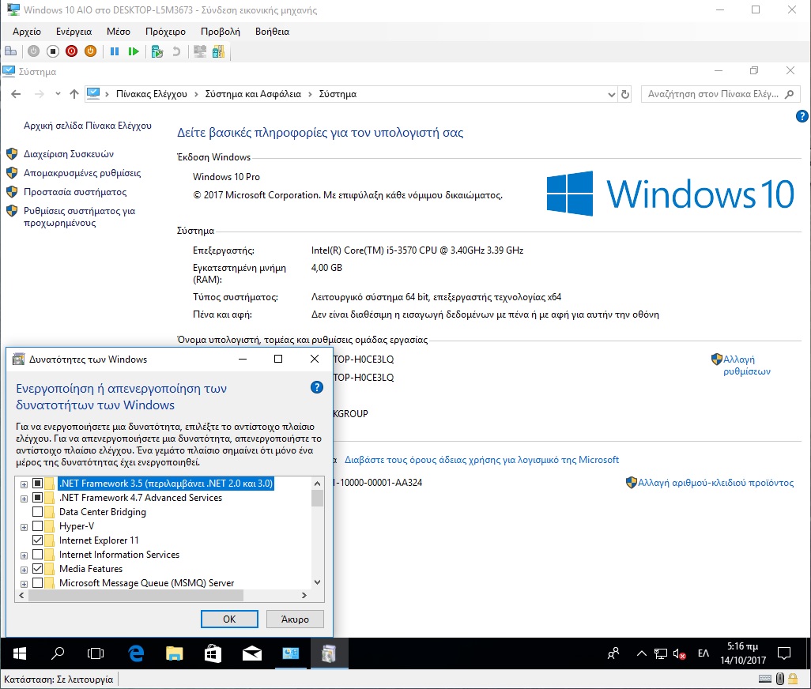This screenshot has width=811, height=689.
Task: Confirm Windows Features with OK
Action: 229,619
